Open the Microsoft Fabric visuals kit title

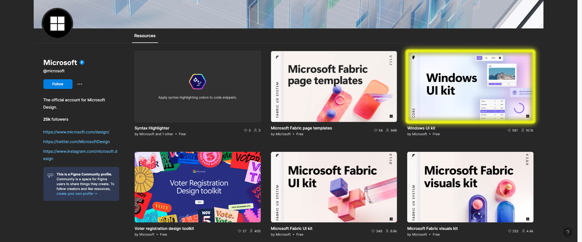[x=432, y=228]
